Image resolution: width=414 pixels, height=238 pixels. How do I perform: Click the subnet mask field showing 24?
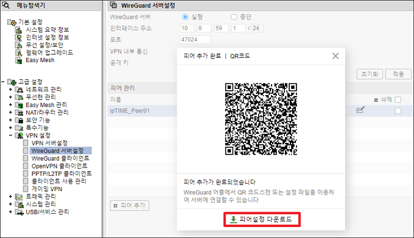coord(258,28)
